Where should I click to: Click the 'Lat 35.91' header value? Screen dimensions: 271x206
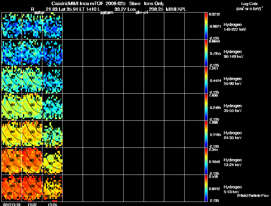69,9
